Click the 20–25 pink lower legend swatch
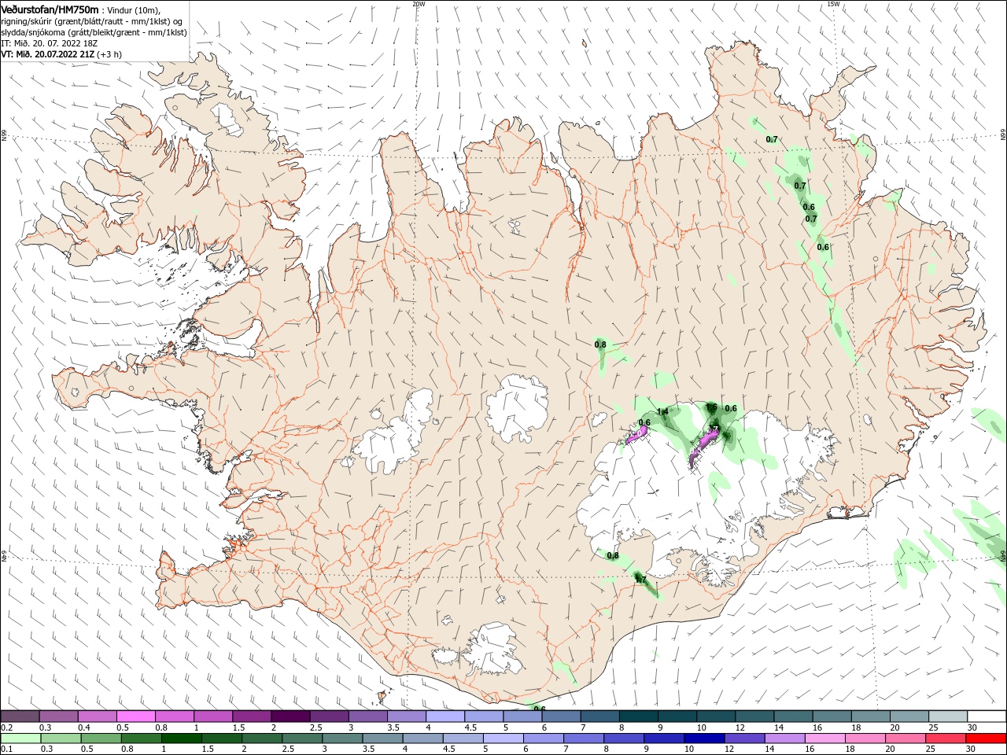Screen dimensions: 1007x755 tap(906, 738)
